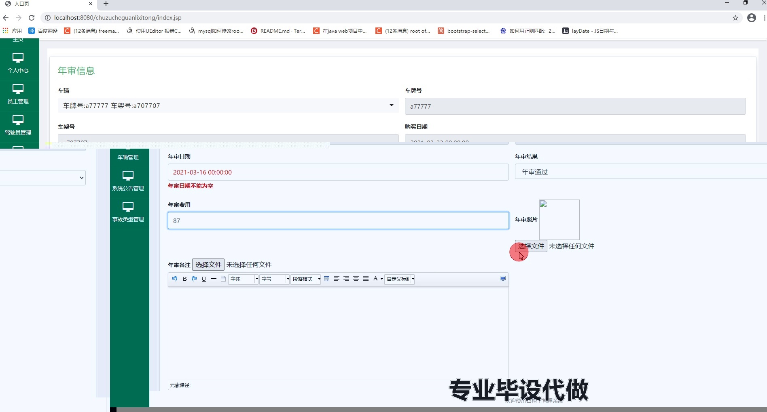Toggle fullscreen mode of the editor
Viewport: 767px width, 412px height.
click(x=503, y=279)
